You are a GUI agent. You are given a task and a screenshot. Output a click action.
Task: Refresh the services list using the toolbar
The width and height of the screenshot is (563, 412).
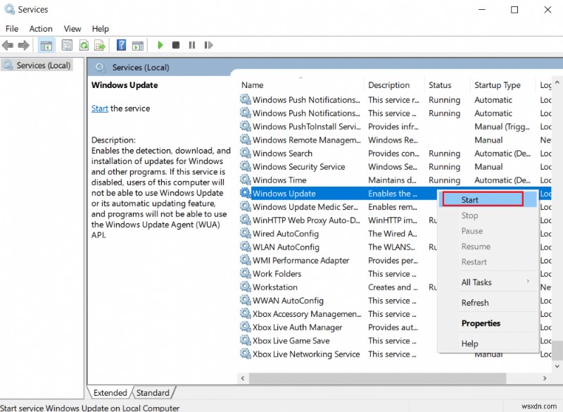coord(84,45)
